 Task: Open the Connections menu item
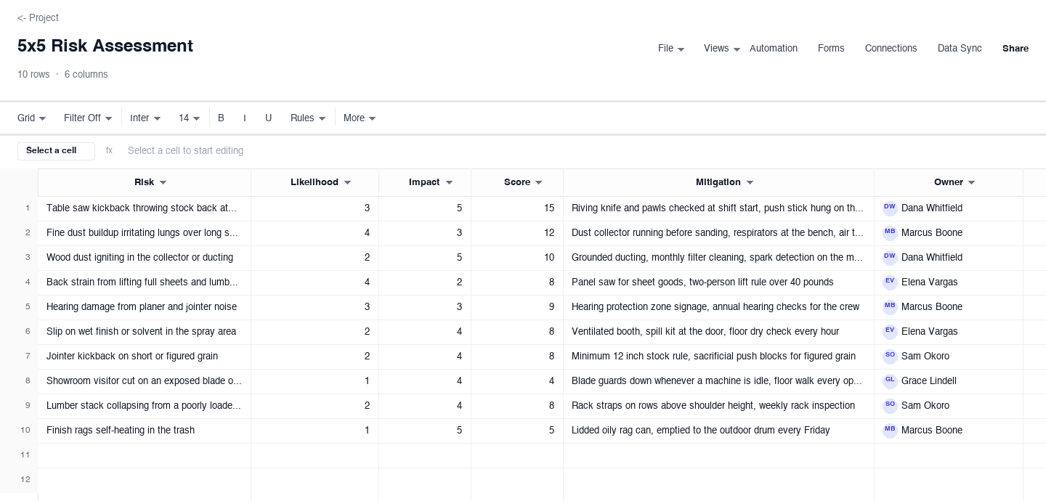(x=891, y=49)
